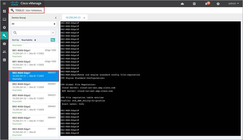This screenshot has height=140, width=243.
Task: Click the 'Profile: DIA_AMP_Policy-fr-profile' terminal line
Action: pos(83,101)
